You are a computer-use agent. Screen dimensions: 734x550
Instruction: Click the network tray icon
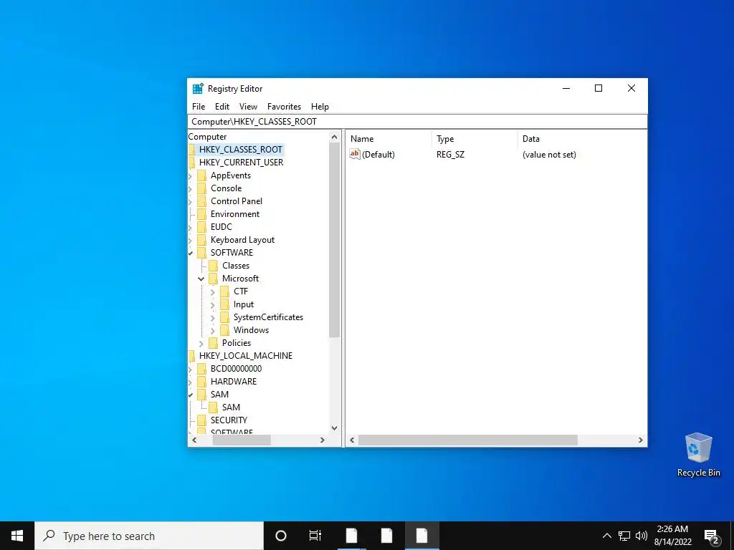click(624, 536)
